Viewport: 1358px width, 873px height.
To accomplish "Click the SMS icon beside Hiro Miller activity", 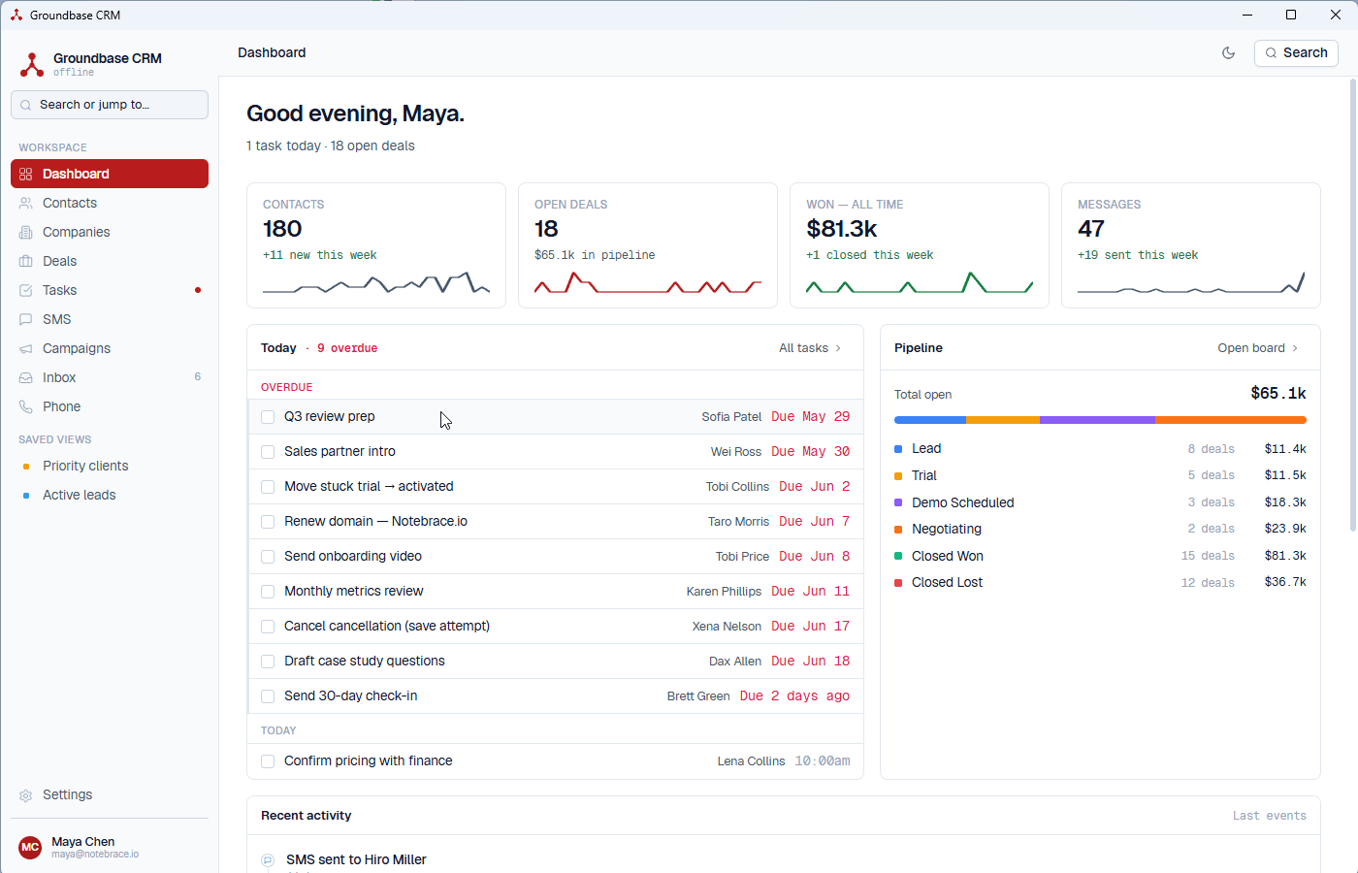I will 268,860.
